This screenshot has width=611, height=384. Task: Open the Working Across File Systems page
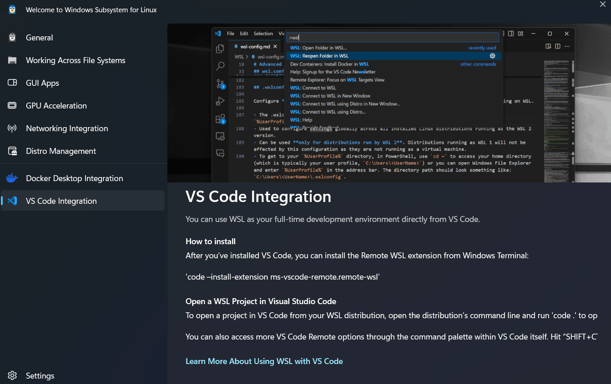pyautogui.click(x=83, y=60)
